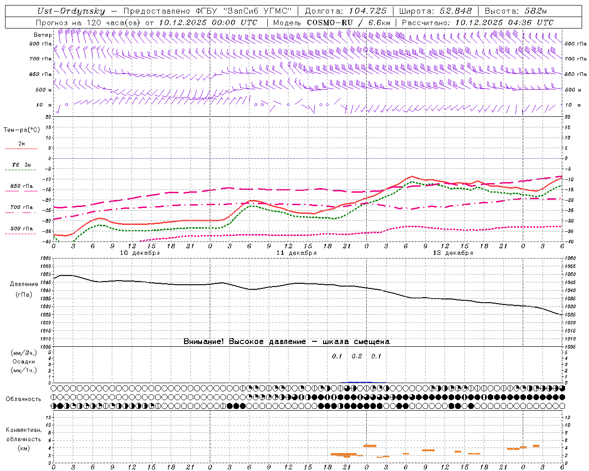Click the Внимание! Высокое давление warning text

pyautogui.click(x=287, y=342)
